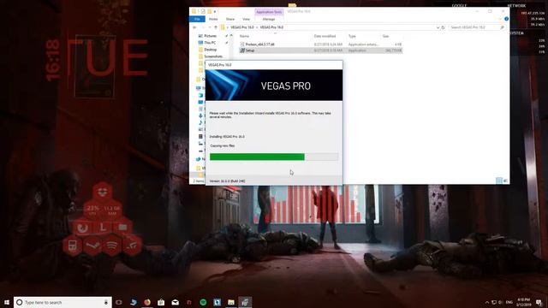This screenshot has height=308, width=548.
Task: Open the taskbar clock and date
Action: coord(523,302)
